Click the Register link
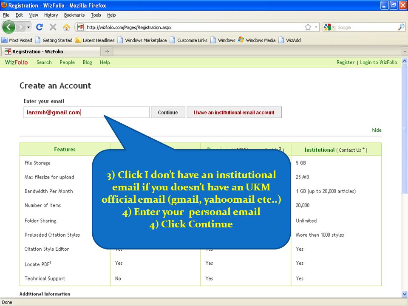This screenshot has width=408, height=306. pyautogui.click(x=345, y=62)
